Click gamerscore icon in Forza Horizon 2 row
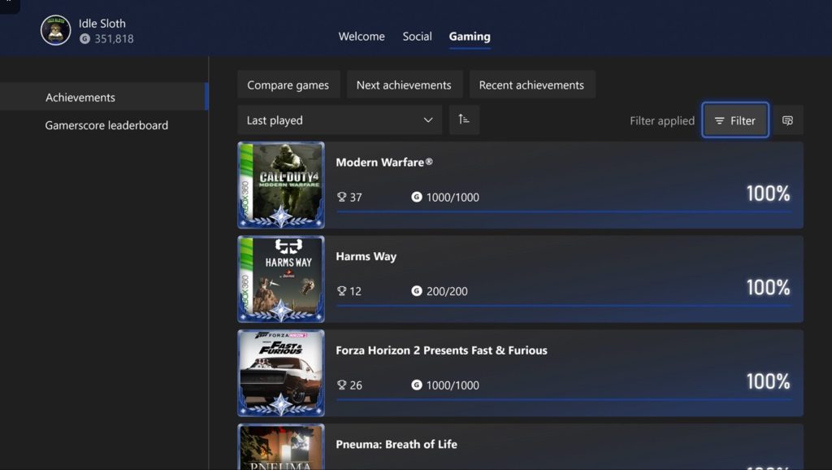 pyautogui.click(x=417, y=385)
